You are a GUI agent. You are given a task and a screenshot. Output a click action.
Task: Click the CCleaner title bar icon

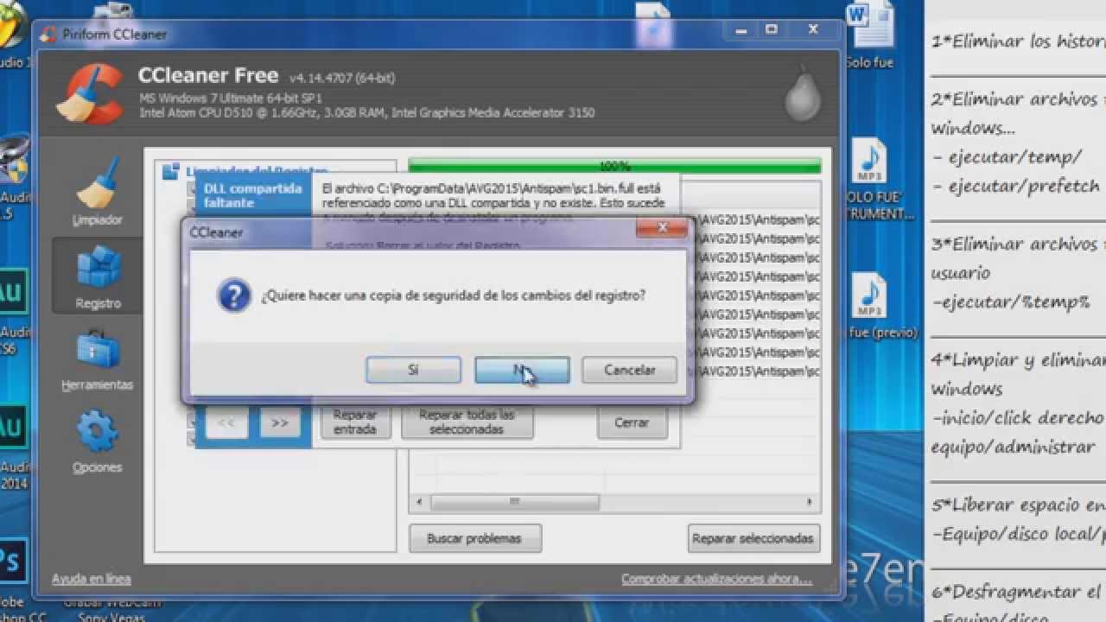pyautogui.click(x=48, y=35)
